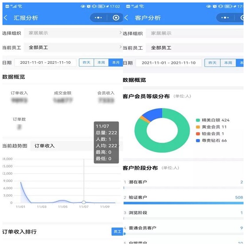Image resolution: width=246 pixels, height=246 pixels.
Task: Expand the 选择组织 selector on 汇报分析
Action: (73, 33)
